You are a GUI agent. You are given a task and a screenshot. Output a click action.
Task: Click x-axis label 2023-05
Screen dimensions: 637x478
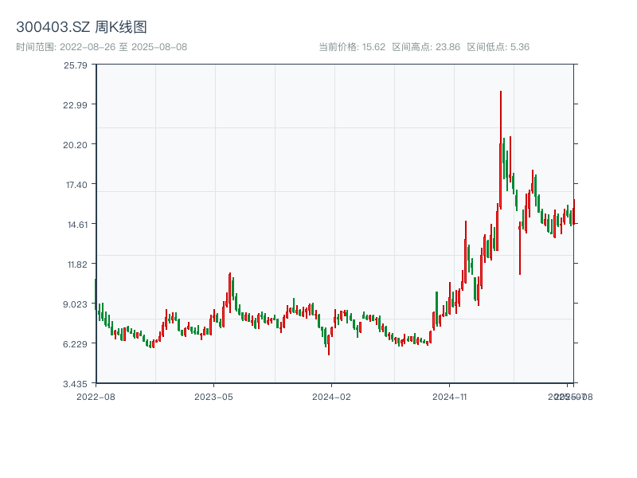click(213, 397)
